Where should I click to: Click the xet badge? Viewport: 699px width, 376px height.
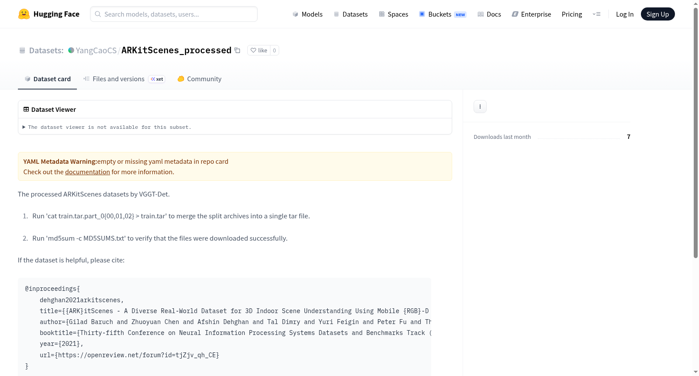point(157,79)
